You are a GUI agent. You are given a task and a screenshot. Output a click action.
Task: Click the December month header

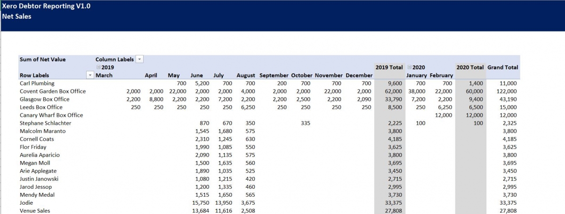tap(358, 75)
